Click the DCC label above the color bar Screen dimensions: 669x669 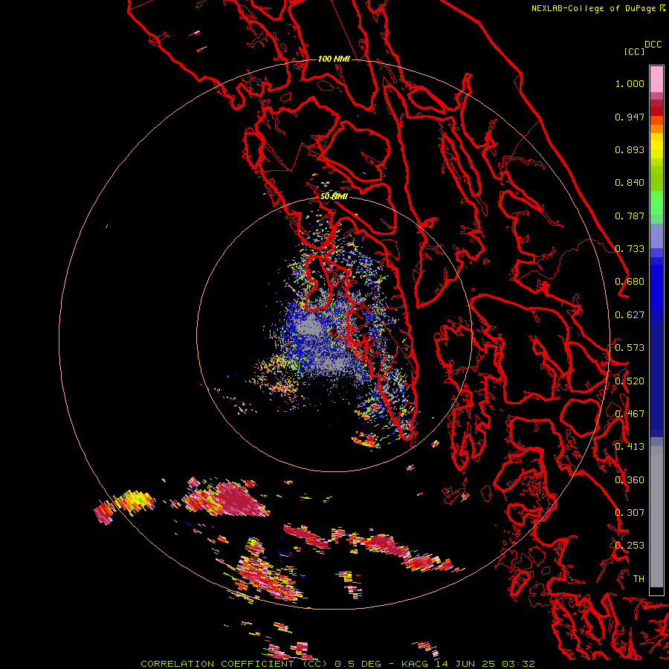coord(653,45)
